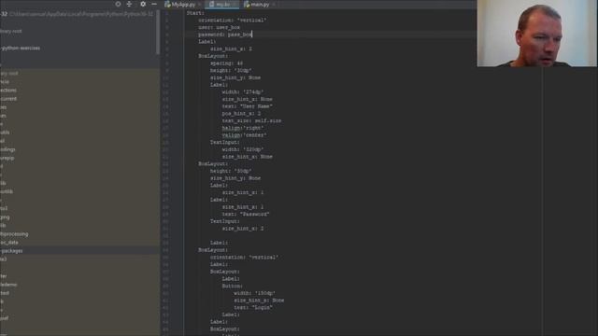Close the main.py tab
The image size is (598, 336).
[x=274, y=5]
